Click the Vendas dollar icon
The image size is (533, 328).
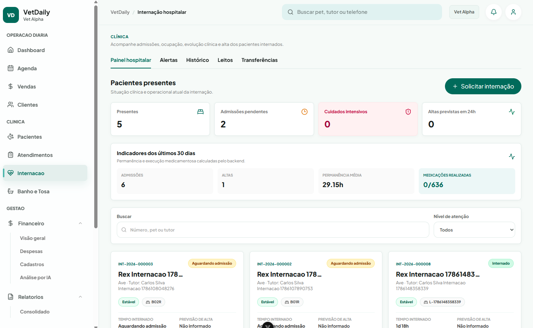11,86
